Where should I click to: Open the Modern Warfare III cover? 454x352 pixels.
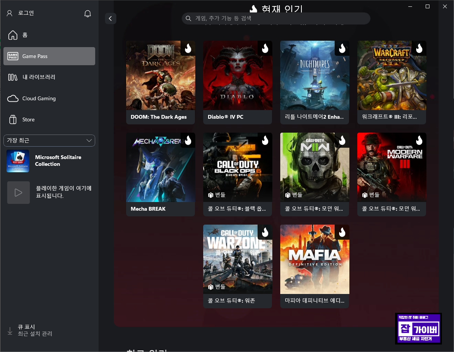click(392, 167)
